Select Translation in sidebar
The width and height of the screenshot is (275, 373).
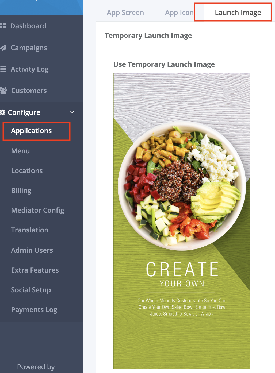30,230
